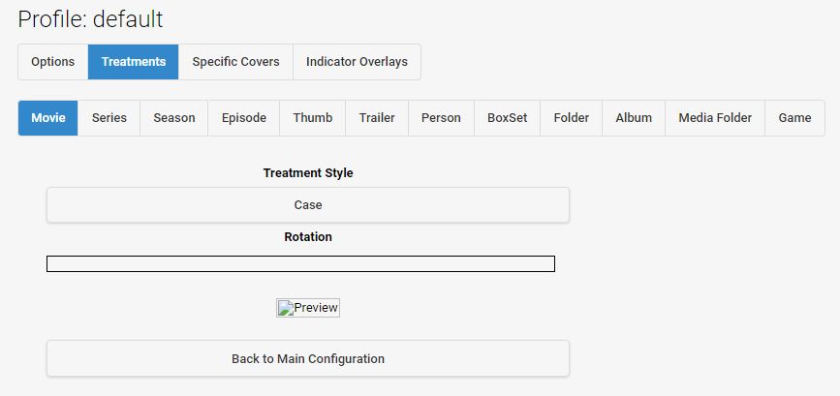840x396 pixels.
Task: Open the Treatment Style dropdown showing Case
Action: tap(308, 205)
